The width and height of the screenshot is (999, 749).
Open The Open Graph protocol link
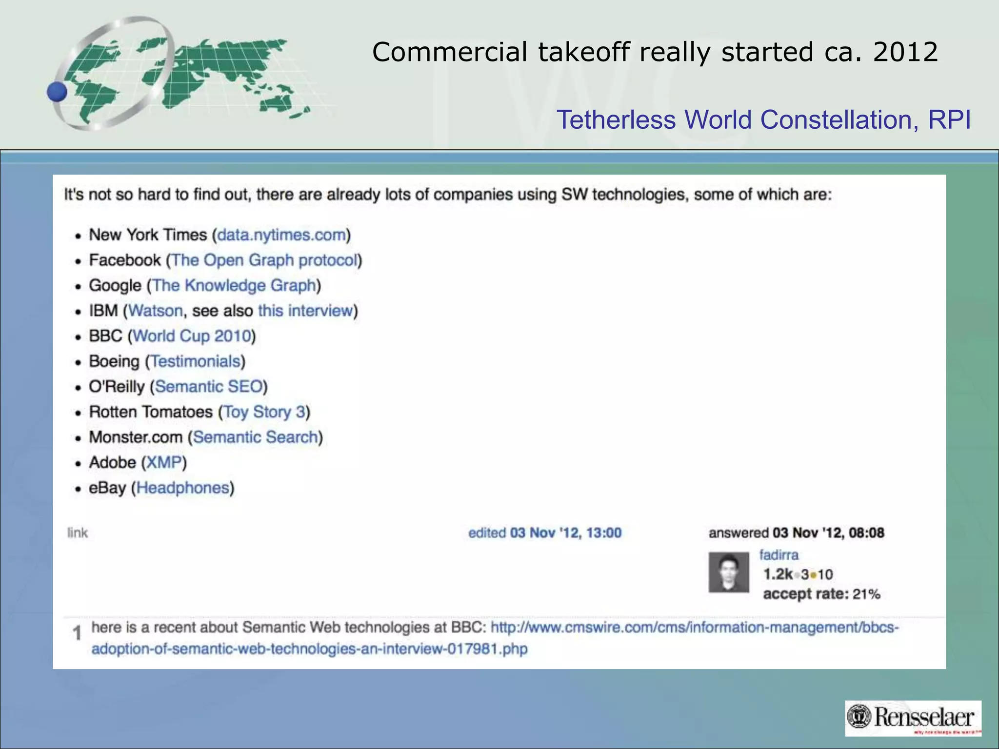264,260
